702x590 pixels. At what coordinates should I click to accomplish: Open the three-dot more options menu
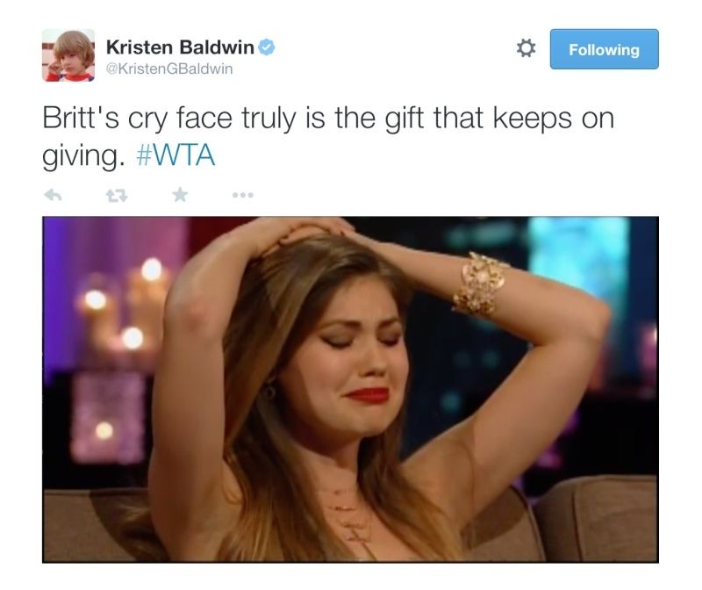243,195
